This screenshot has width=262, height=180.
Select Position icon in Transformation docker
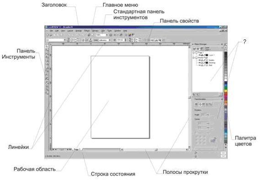196,104
